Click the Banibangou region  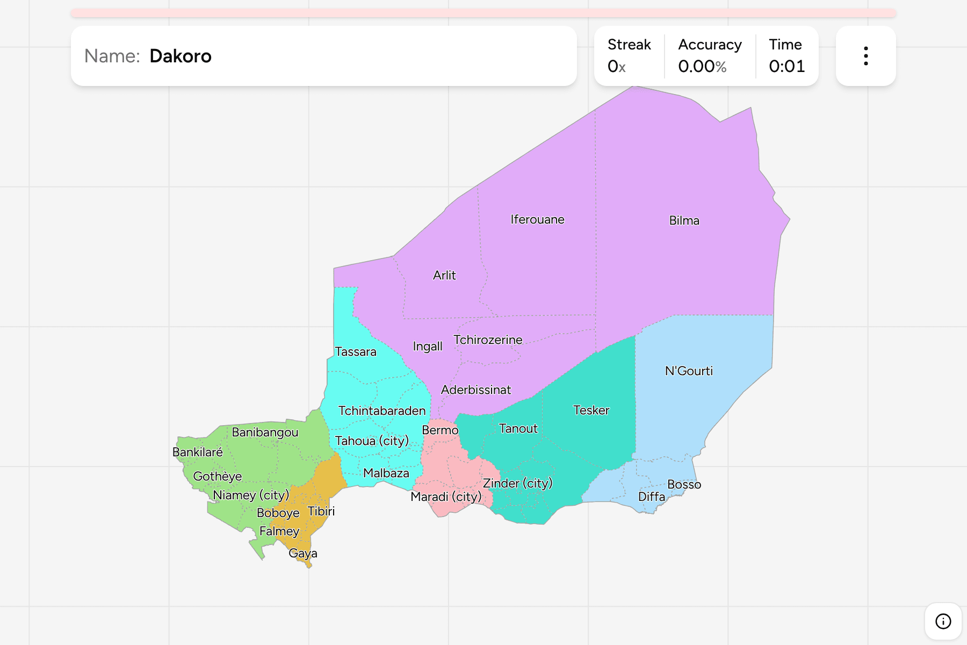[x=265, y=432]
